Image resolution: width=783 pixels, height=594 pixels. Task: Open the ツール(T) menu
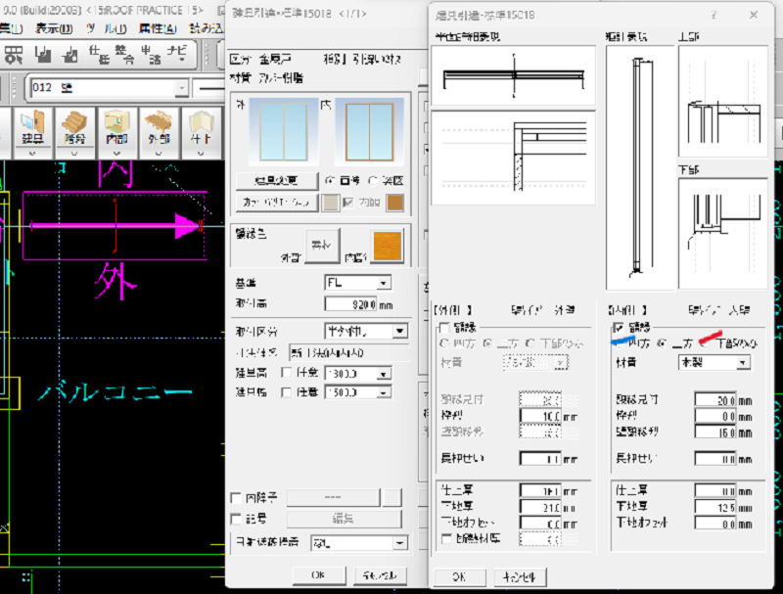pos(107,29)
